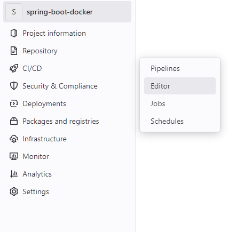
Task: Click the Repository document icon
Action: 14,51
